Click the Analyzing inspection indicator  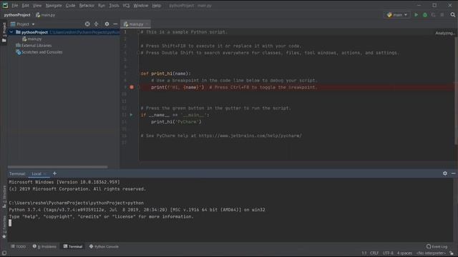pos(444,33)
